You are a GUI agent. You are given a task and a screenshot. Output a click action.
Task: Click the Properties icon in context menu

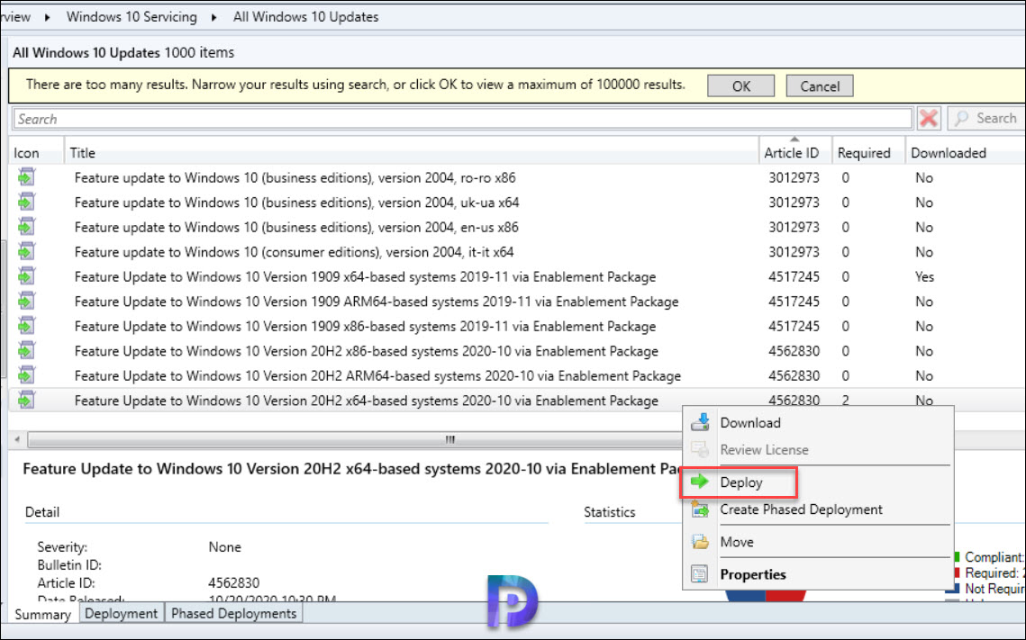click(x=700, y=574)
